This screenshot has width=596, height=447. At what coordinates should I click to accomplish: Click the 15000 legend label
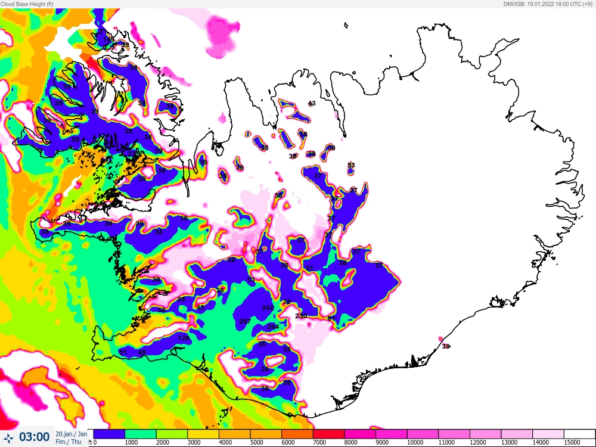pyautogui.click(x=572, y=442)
